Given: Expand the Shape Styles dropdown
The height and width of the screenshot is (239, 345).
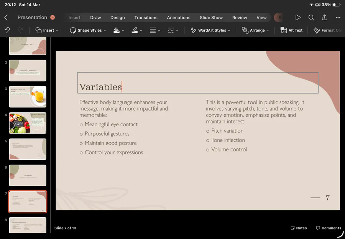Looking at the screenshot, I should tap(88, 30).
